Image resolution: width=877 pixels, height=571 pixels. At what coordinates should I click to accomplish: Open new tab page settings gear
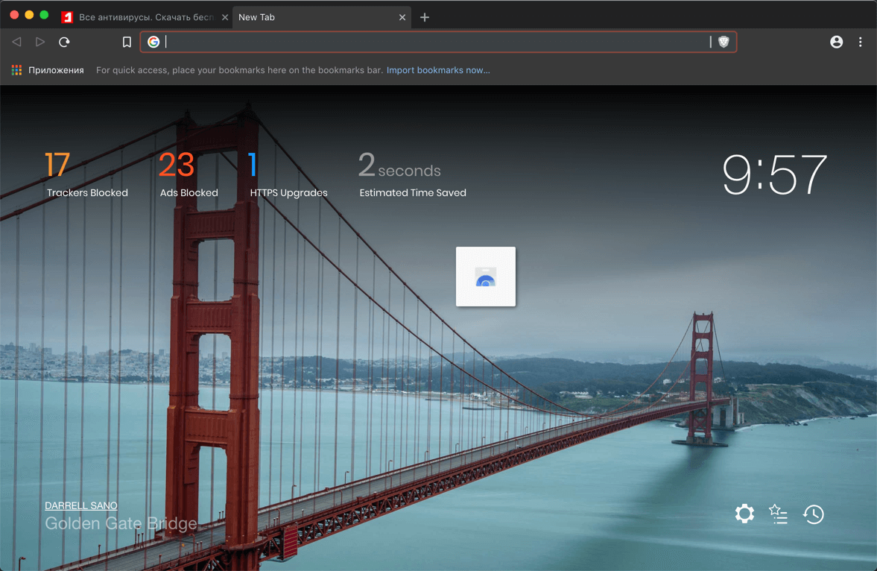click(x=744, y=514)
